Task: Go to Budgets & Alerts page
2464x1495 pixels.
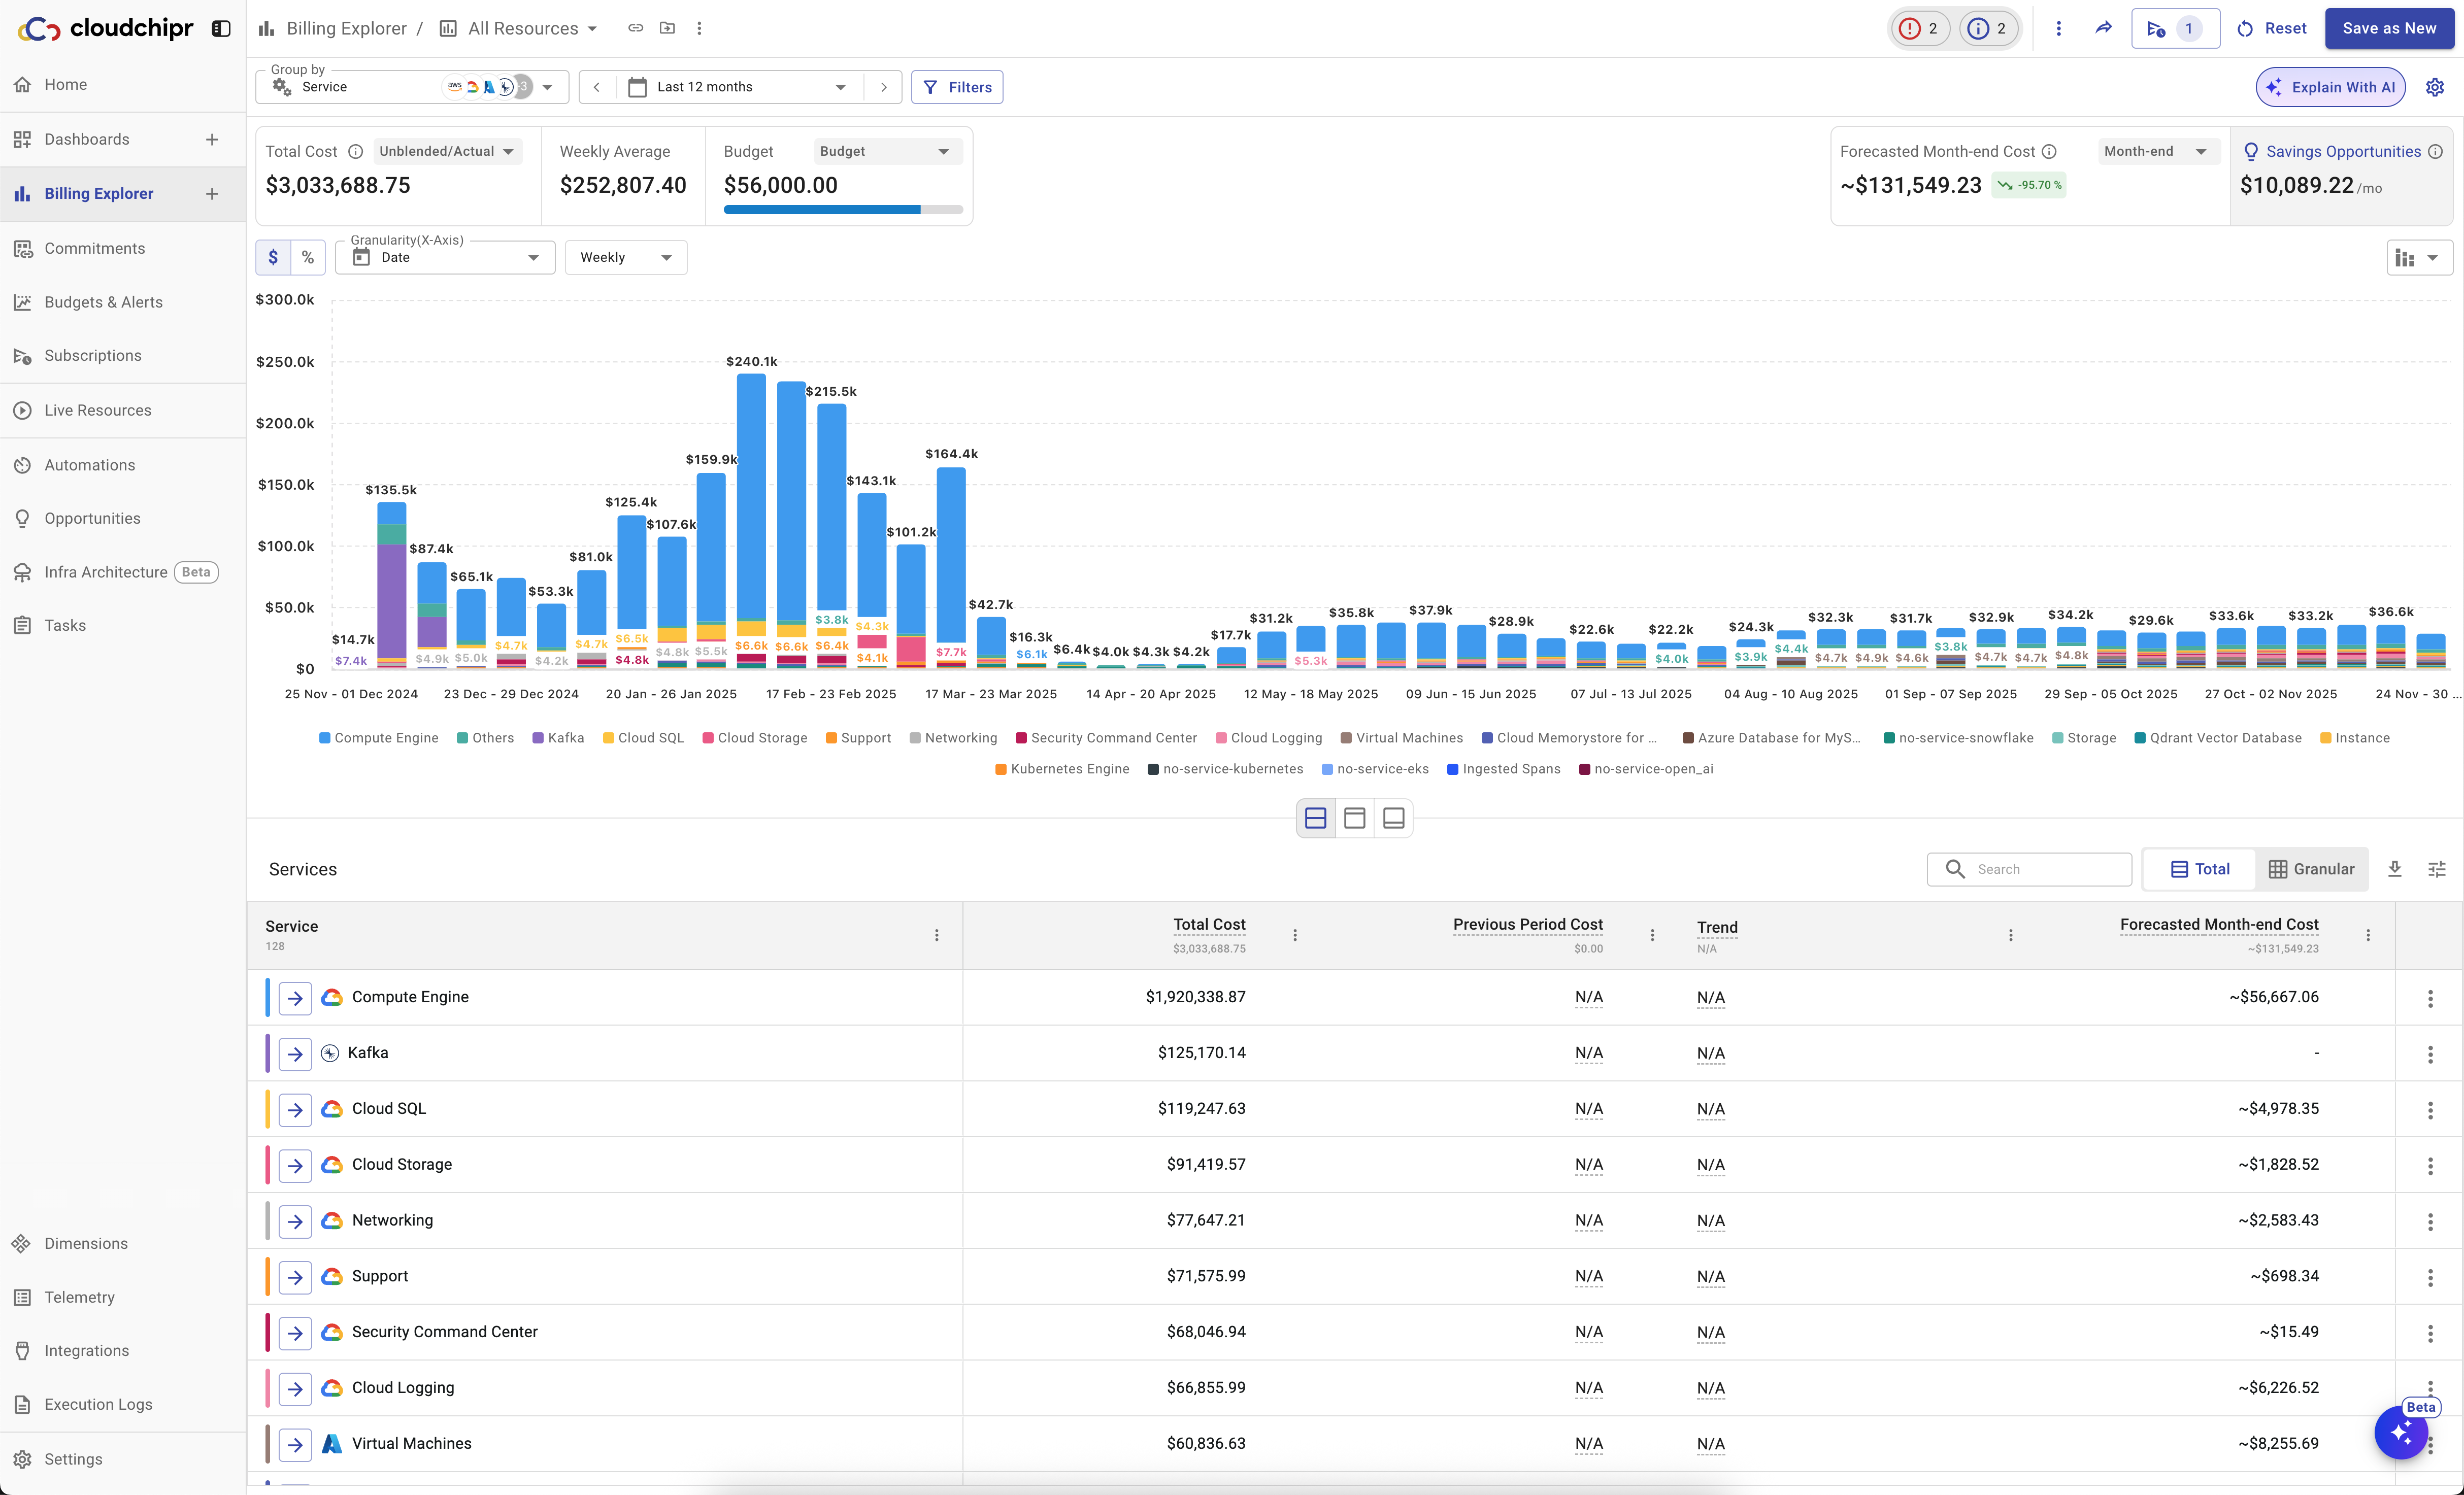Action: click(103, 302)
